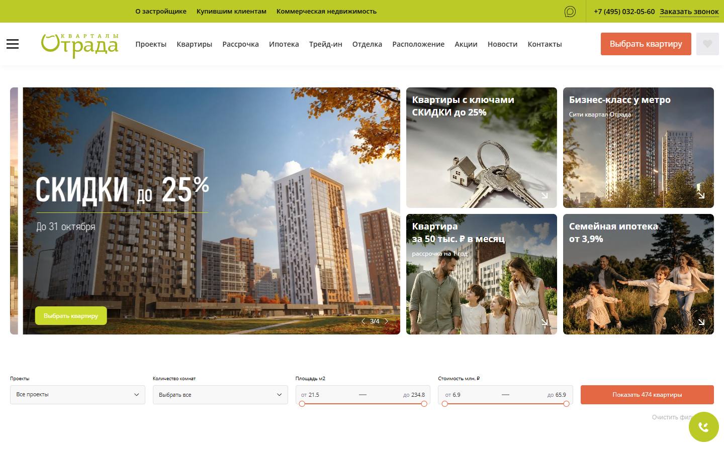Open the chat messenger icon
This screenshot has width=724, height=452.
point(570,12)
